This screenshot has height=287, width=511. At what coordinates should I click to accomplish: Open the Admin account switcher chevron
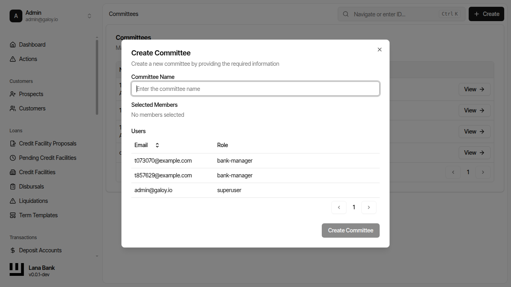coord(89,16)
